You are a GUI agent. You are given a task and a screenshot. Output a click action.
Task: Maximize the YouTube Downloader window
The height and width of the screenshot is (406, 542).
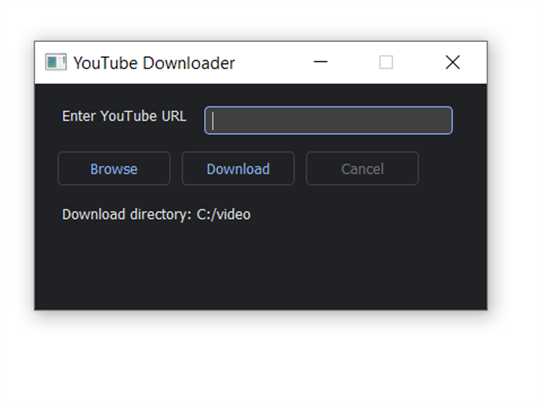point(386,62)
